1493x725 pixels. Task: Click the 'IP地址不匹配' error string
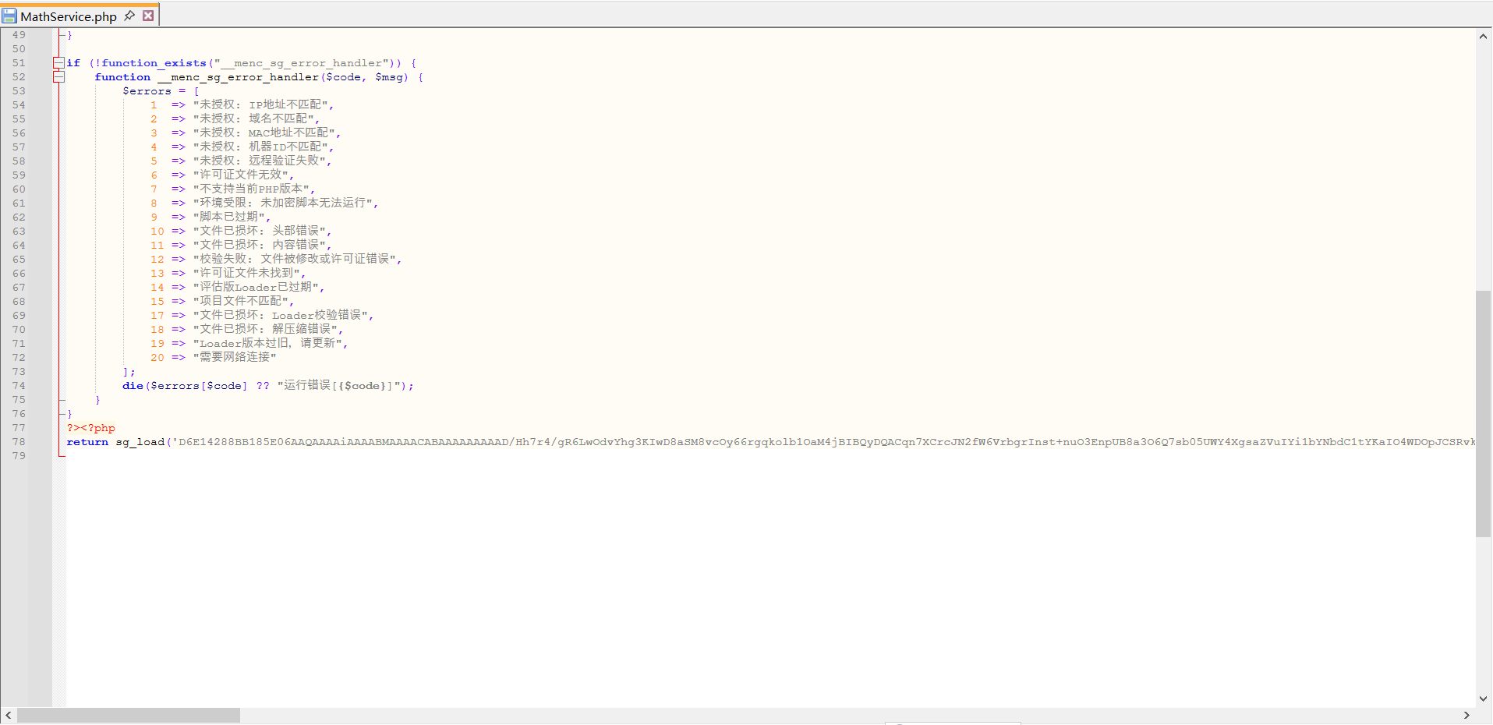pos(285,105)
